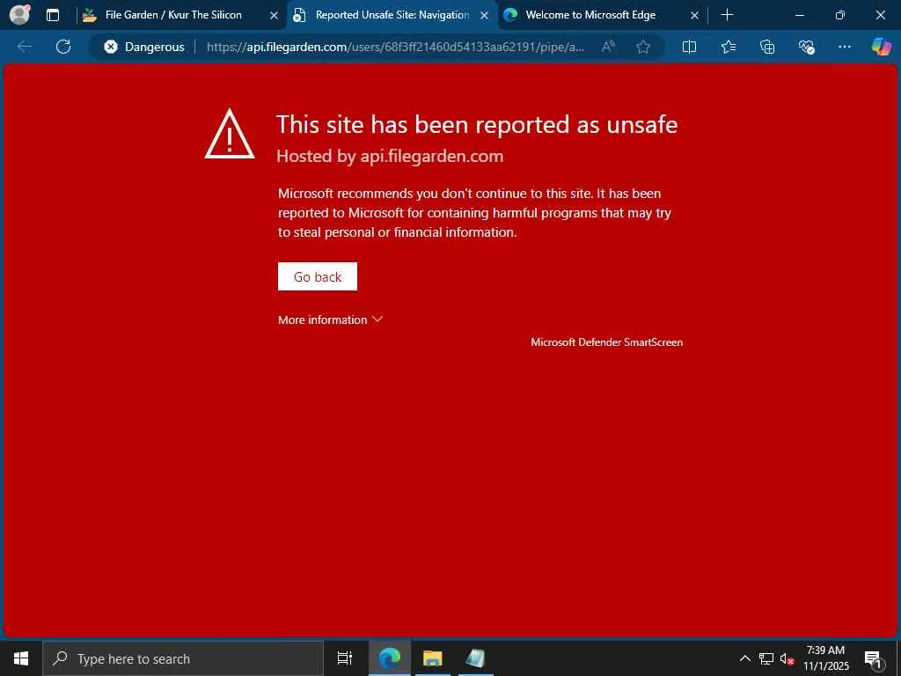Refresh the current page

click(63, 47)
